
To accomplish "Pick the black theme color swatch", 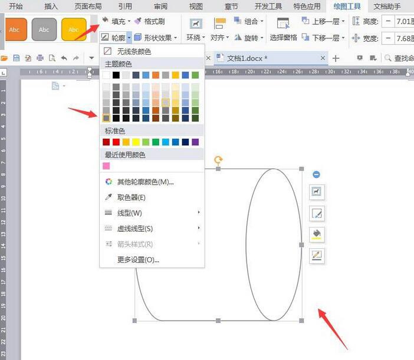I will 116,75.
